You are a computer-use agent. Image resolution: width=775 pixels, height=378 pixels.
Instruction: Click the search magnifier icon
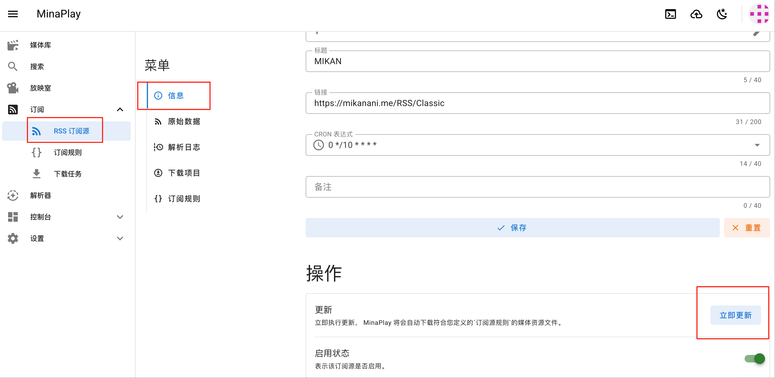[x=13, y=66]
